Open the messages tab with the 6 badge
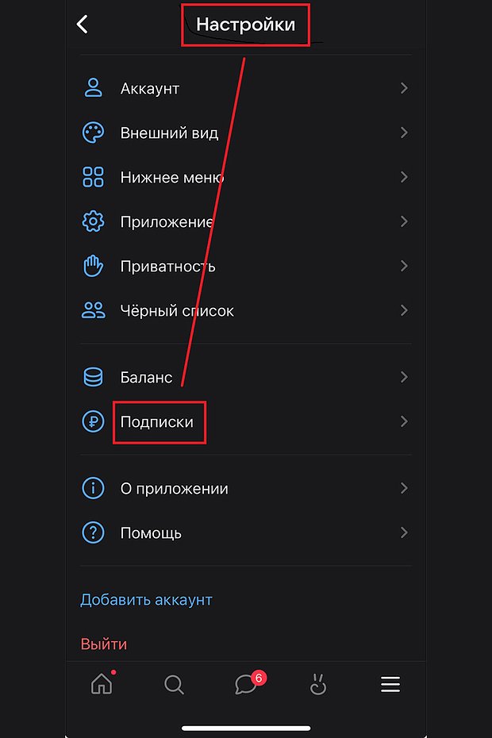 [246, 684]
